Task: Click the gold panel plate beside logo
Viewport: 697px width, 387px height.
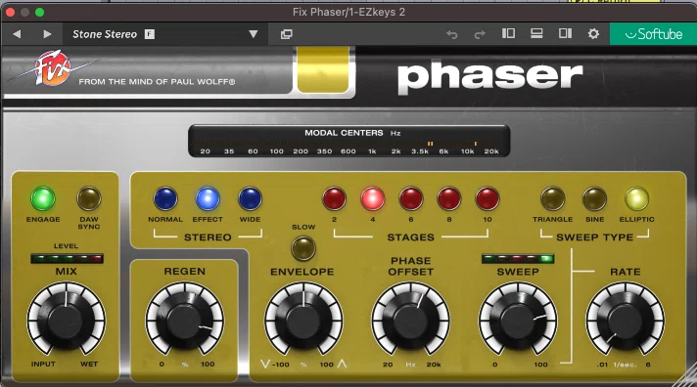Action: click(x=323, y=70)
